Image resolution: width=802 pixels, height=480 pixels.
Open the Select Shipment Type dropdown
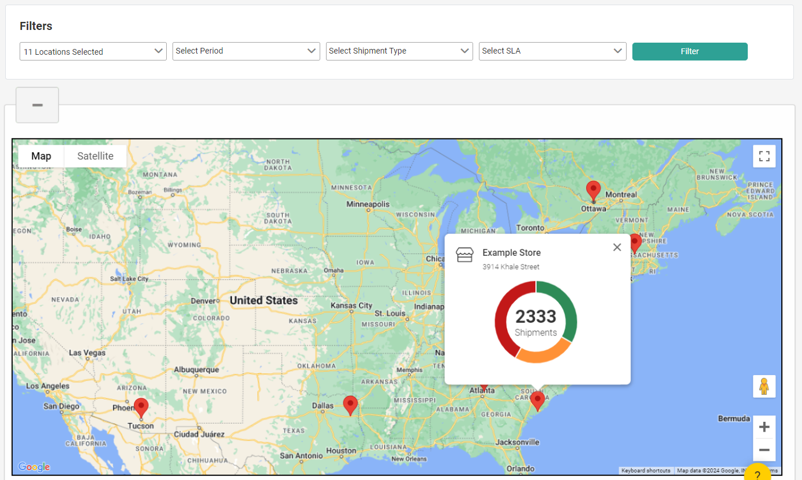[x=399, y=51]
